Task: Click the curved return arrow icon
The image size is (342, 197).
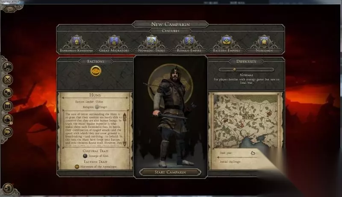Action: click(x=8, y=132)
